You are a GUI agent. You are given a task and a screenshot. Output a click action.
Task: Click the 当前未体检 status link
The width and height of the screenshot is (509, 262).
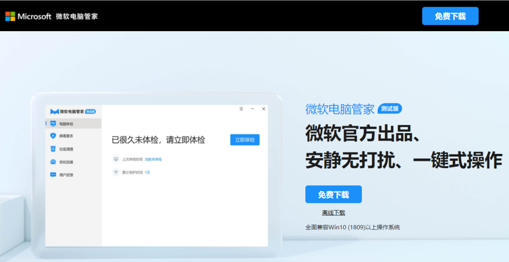point(153,160)
